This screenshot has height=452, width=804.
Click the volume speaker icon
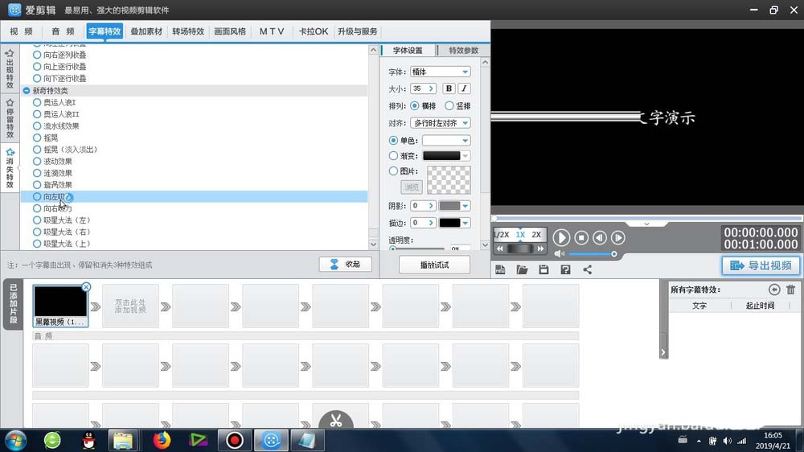pyautogui.click(x=559, y=254)
